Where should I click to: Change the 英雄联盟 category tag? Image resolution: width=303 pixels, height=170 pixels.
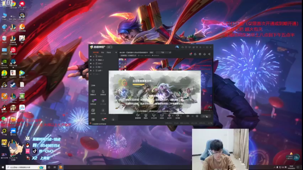pyautogui.click(x=128, y=56)
